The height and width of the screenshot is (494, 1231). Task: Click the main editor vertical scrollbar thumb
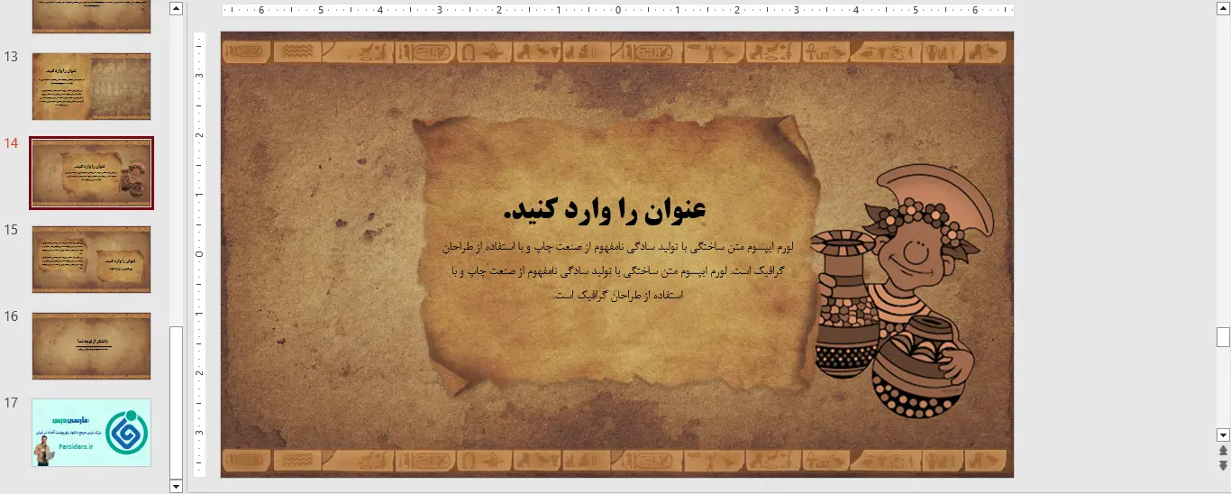tap(1223, 337)
